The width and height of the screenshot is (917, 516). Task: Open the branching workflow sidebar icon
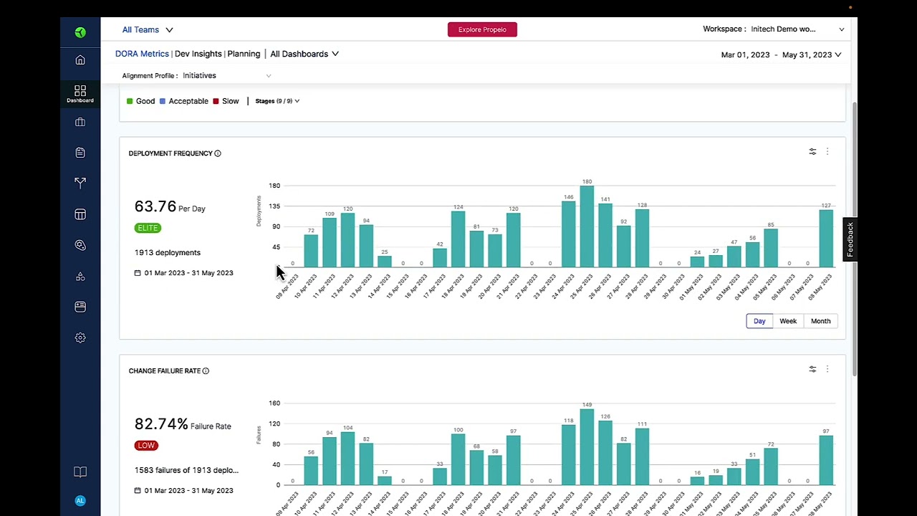click(x=80, y=183)
